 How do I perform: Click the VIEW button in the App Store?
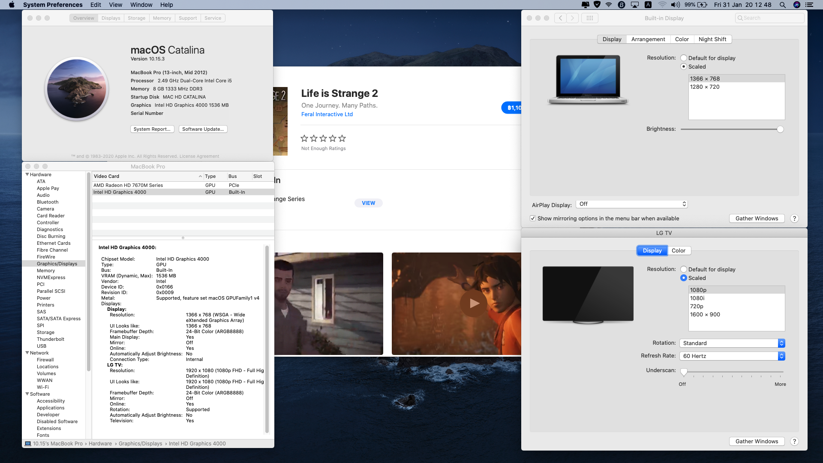369,203
